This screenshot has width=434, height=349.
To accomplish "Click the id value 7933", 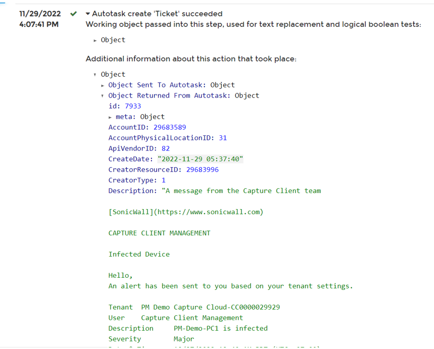I will 133,106.
